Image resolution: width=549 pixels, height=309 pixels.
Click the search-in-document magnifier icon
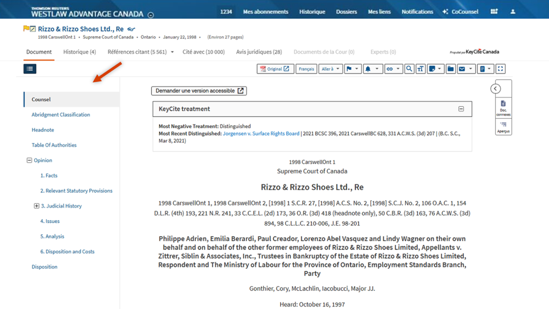click(409, 69)
